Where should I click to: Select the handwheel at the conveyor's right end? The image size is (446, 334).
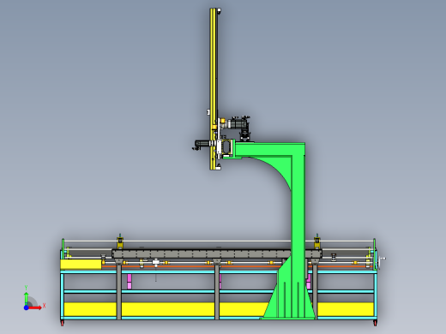(x=381, y=263)
